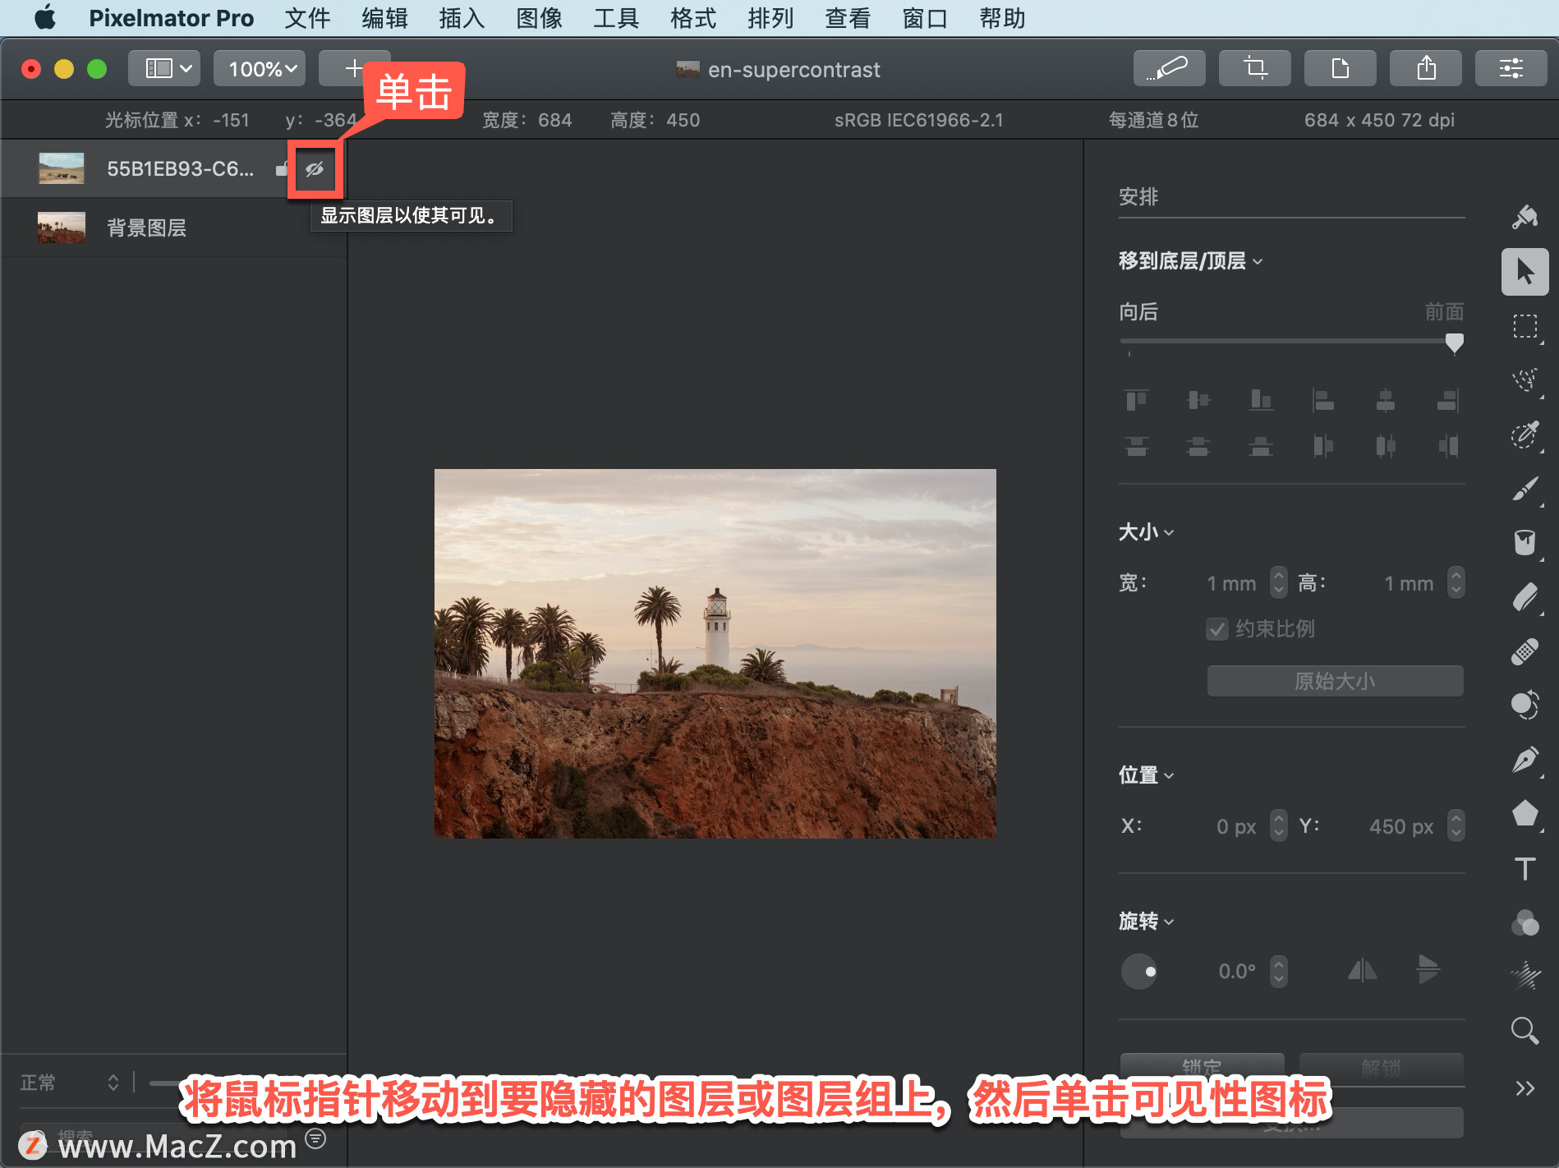Select the Paint brush tool

(x=1525, y=489)
